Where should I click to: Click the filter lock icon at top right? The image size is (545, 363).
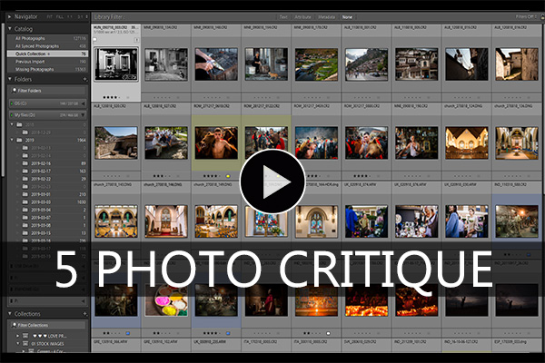(x=536, y=16)
